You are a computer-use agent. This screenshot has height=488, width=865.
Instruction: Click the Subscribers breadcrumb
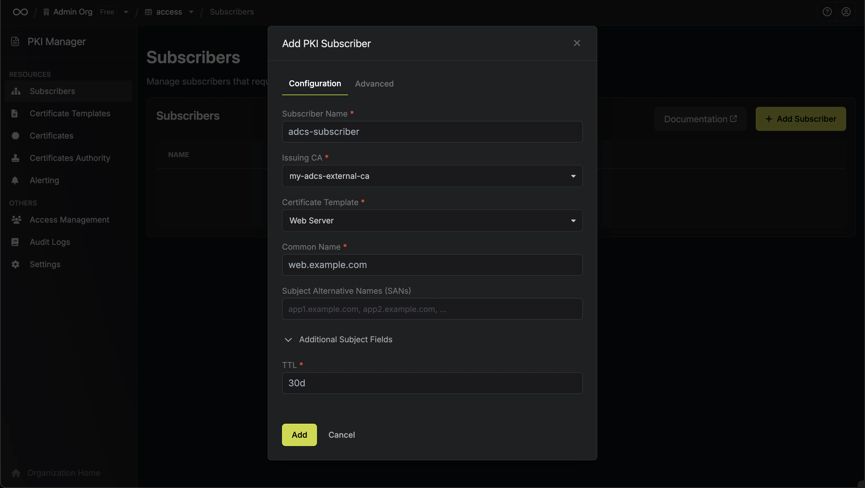(232, 12)
